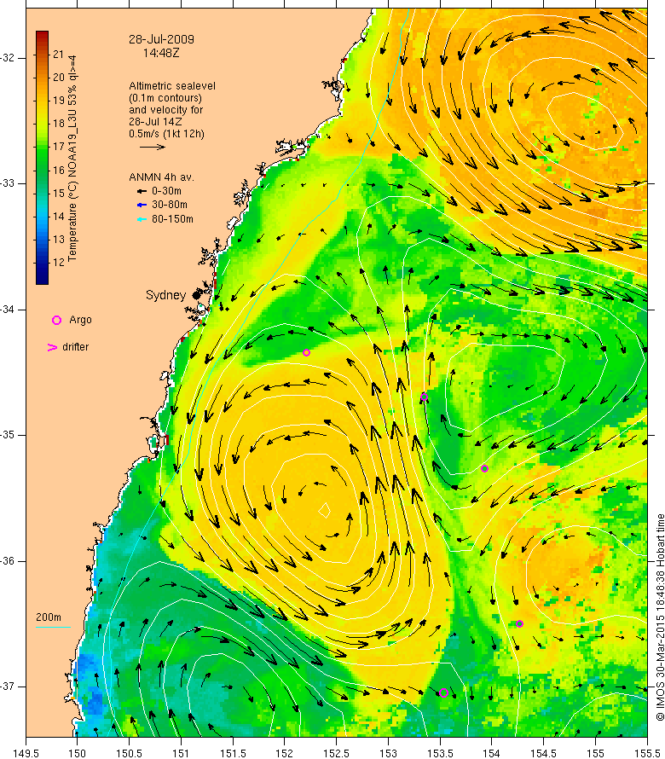Click the color bar tick label 20
This screenshot has height=759, width=665.
(59, 78)
